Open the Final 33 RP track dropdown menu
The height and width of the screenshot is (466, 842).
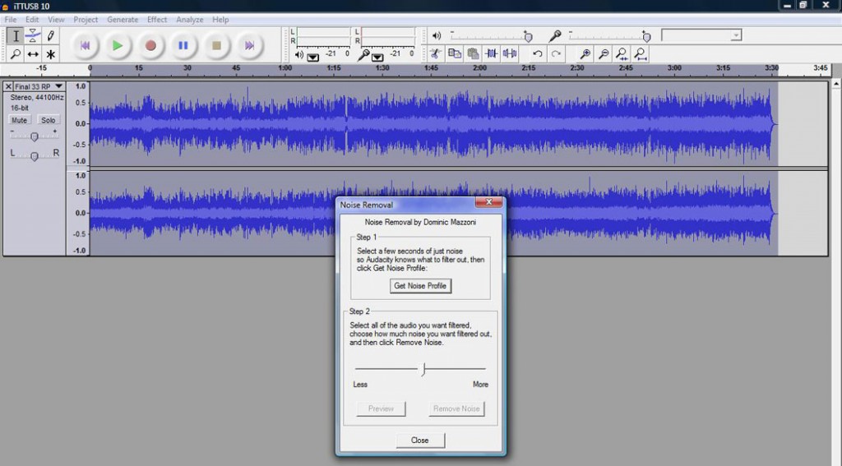58,86
